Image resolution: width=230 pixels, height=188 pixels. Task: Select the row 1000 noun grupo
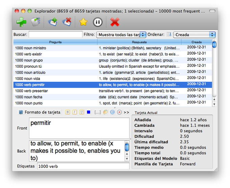point(113,60)
